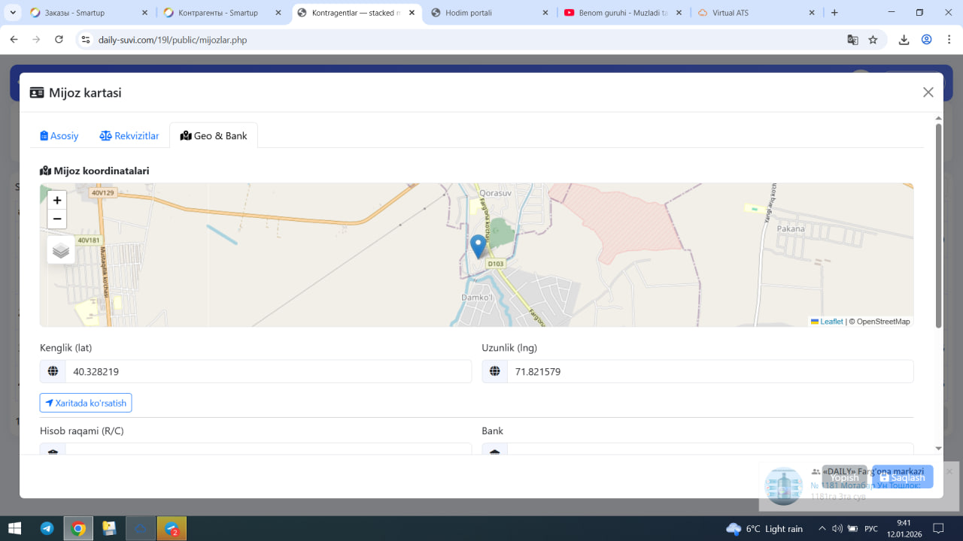Viewport: 963px width, 541px height.
Task: Click the dialog vertical scrollbar
Action: [938, 225]
